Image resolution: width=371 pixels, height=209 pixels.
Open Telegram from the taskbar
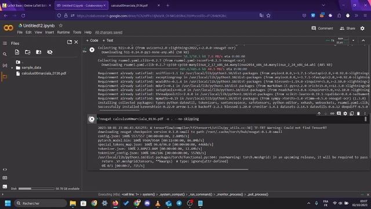(179, 203)
